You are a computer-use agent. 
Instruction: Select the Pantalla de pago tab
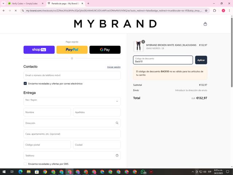[65, 3]
